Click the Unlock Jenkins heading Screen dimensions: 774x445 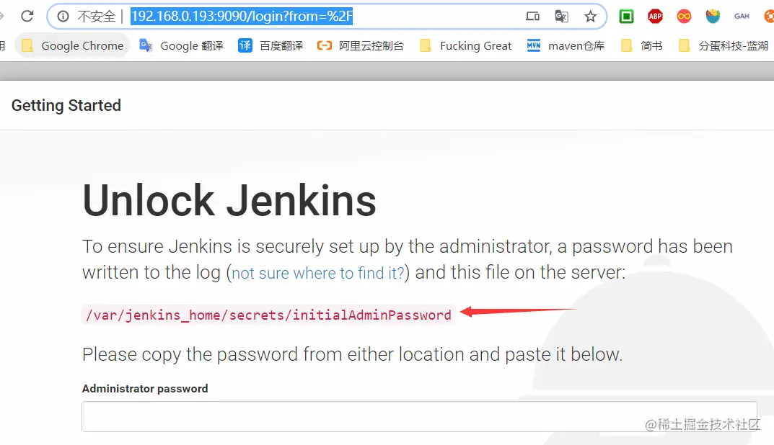click(229, 200)
